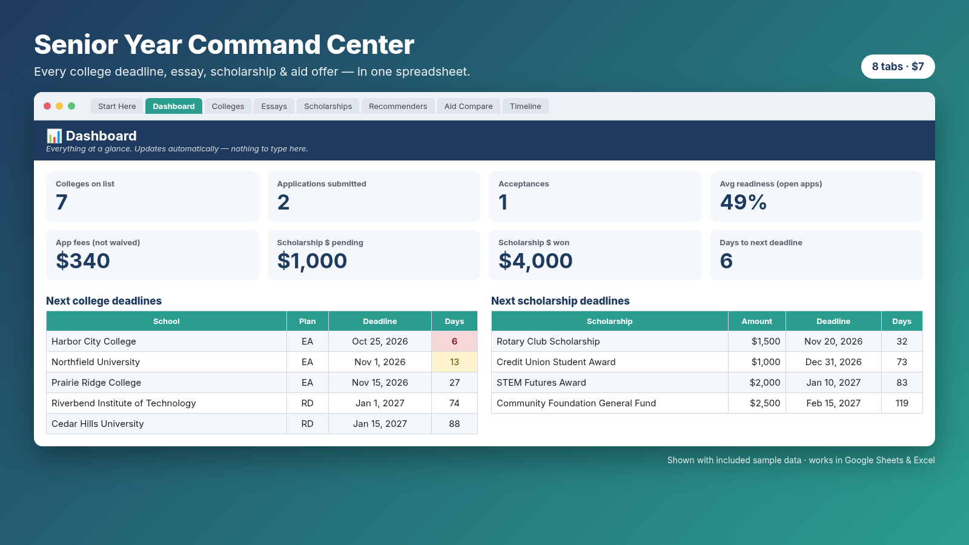Click the School column header

[167, 321]
